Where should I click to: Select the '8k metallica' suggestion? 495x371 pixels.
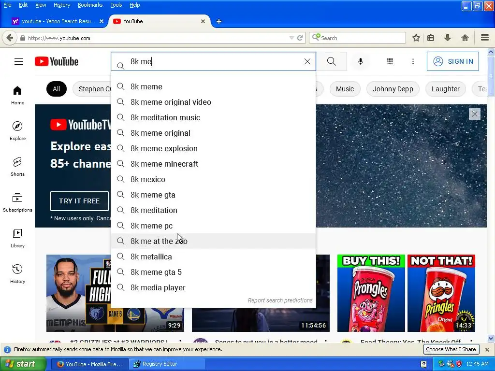click(213, 257)
